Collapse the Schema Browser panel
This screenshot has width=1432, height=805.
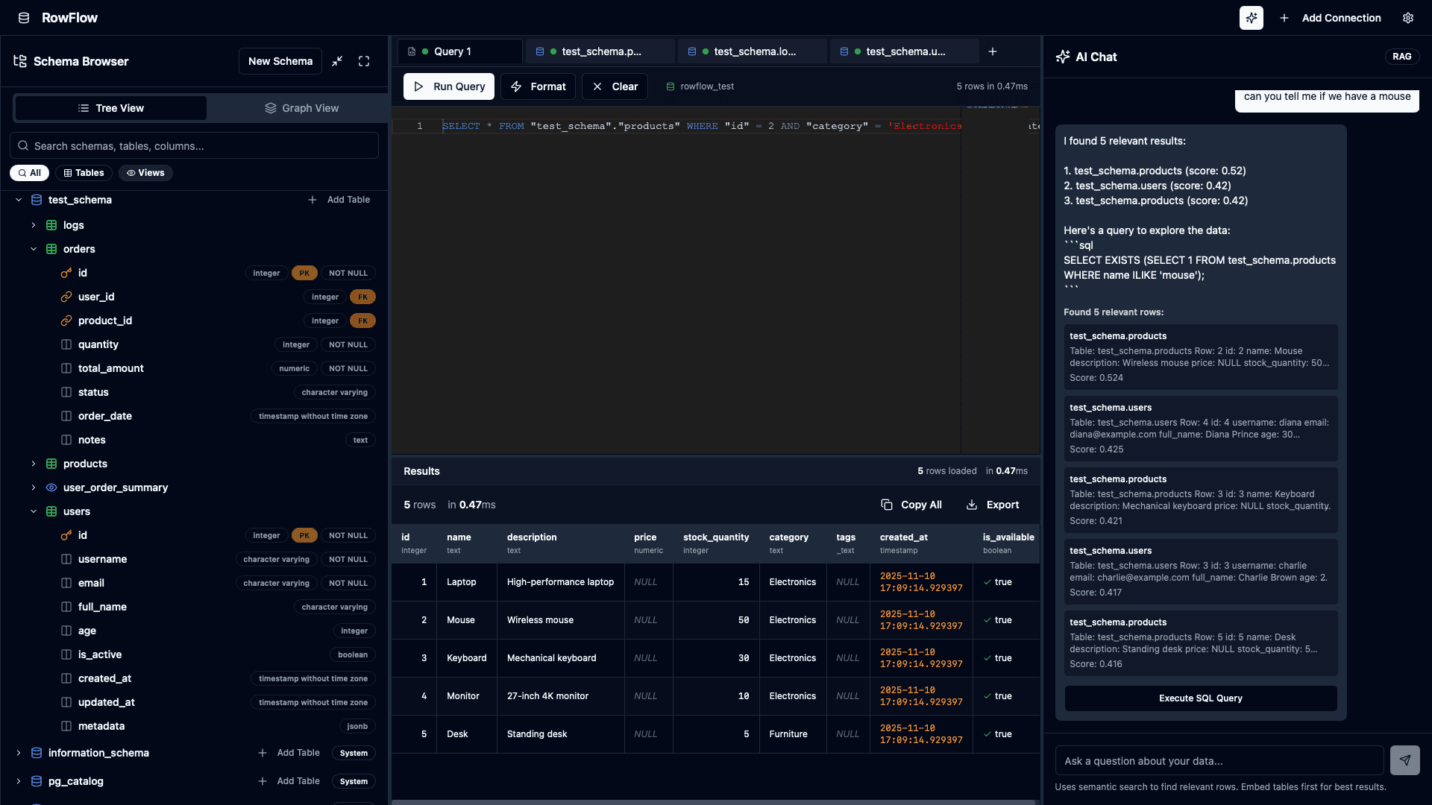click(336, 61)
